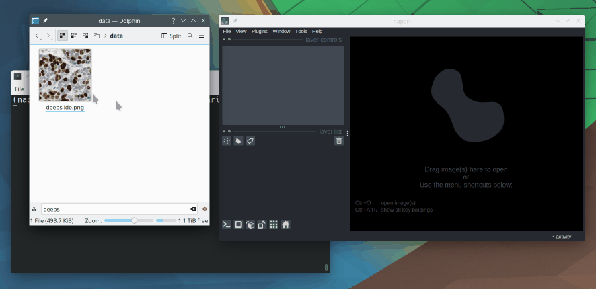
Task: Open Dolphin back button history arrow
Action: pyautogui.click(x=38, y=36)
